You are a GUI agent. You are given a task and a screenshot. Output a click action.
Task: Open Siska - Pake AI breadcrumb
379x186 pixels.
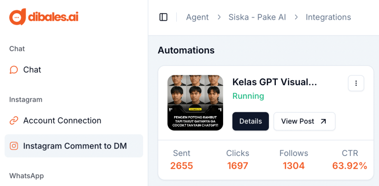point(257,17)
